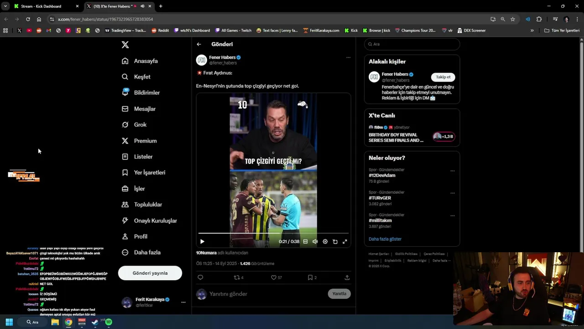This screenshot has width=584, height=329.
Task: Open Fener Habers post options menu
Action: coord(348,58)
